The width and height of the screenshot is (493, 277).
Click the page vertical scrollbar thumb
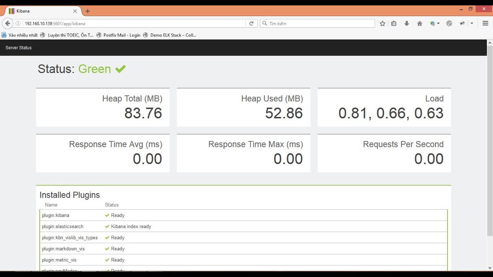[490, 140]
